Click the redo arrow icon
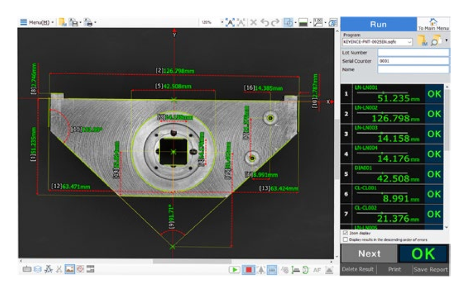Screen dimensions: 467x293 pyautogui.click(x=275, y=22)
